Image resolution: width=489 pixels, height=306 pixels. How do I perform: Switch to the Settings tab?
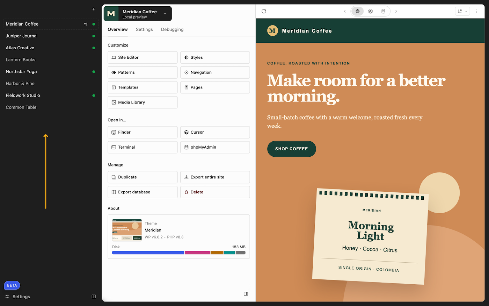pos(144,29)
